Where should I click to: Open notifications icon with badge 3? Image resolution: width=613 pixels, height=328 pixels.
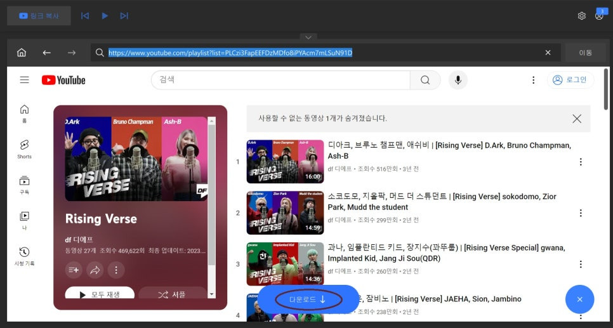pyautogui.click(x=599, y=15)
